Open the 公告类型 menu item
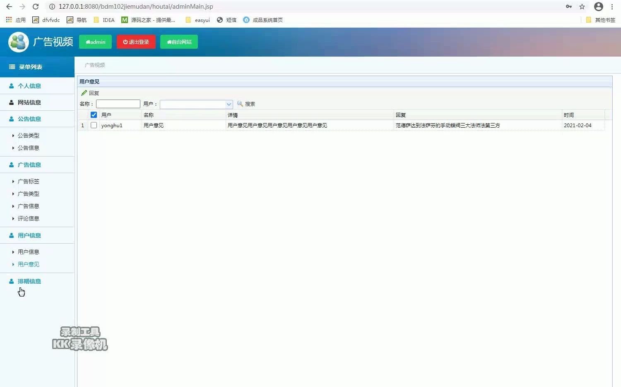This screenshot has height=387, width=621. [x=28, y=135]
